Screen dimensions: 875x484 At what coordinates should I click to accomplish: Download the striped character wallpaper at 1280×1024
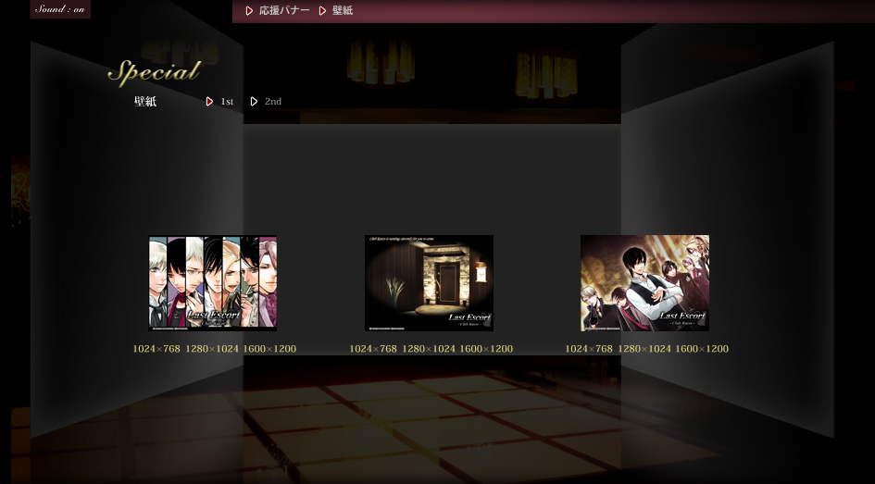click(212, 349)
